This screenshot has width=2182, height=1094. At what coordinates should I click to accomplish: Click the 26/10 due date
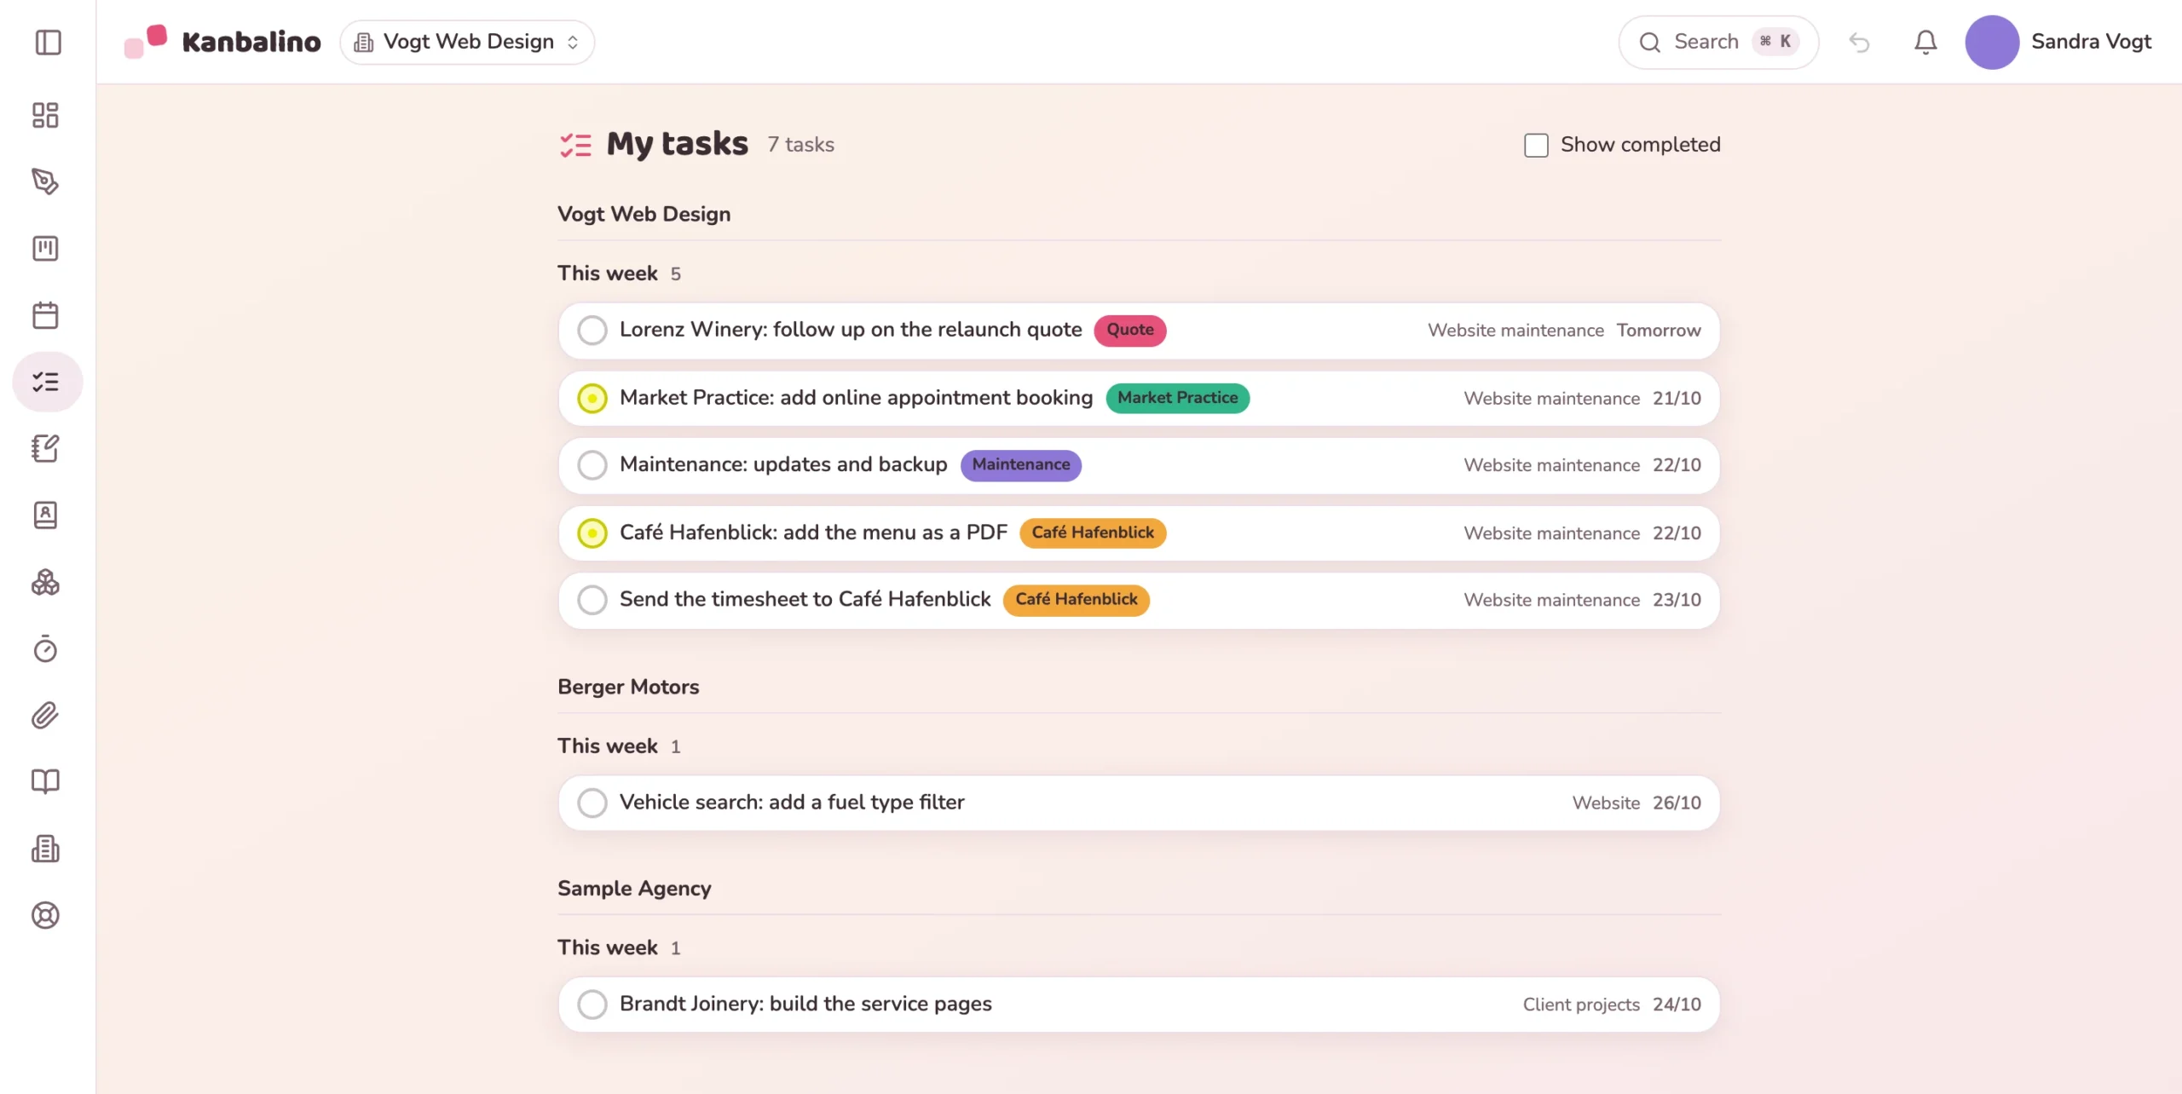click(1677, 803)
